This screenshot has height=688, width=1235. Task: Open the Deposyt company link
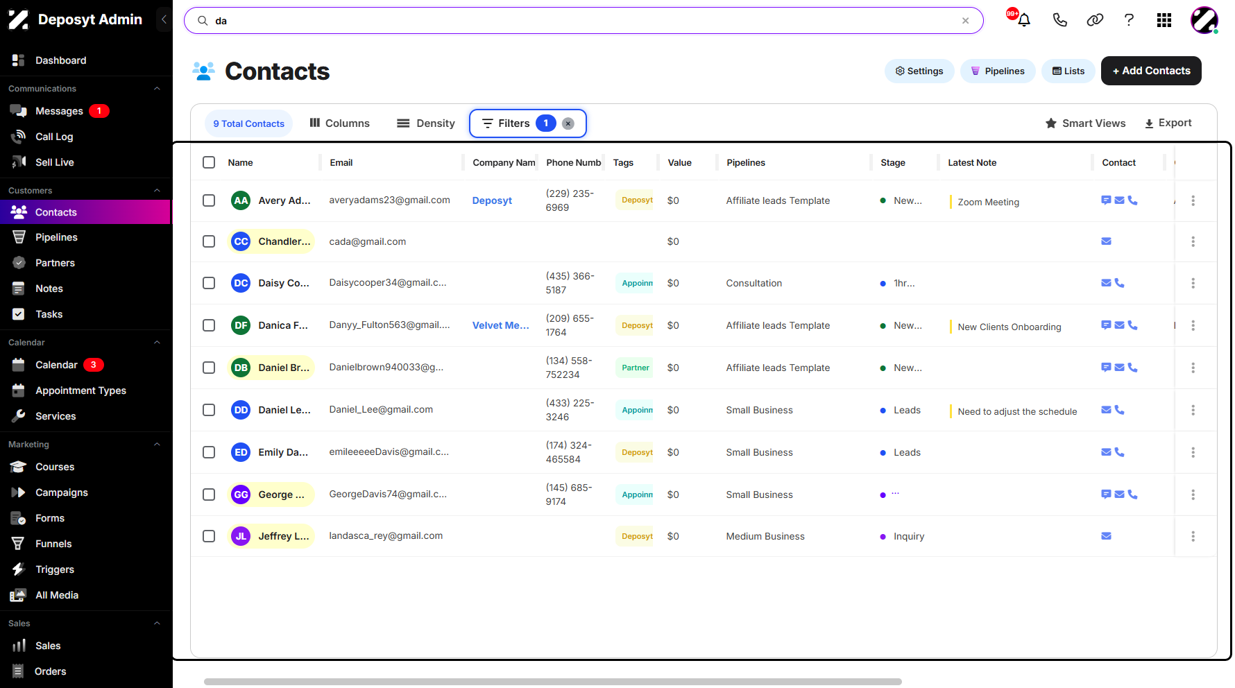click(x=492, y=200)
